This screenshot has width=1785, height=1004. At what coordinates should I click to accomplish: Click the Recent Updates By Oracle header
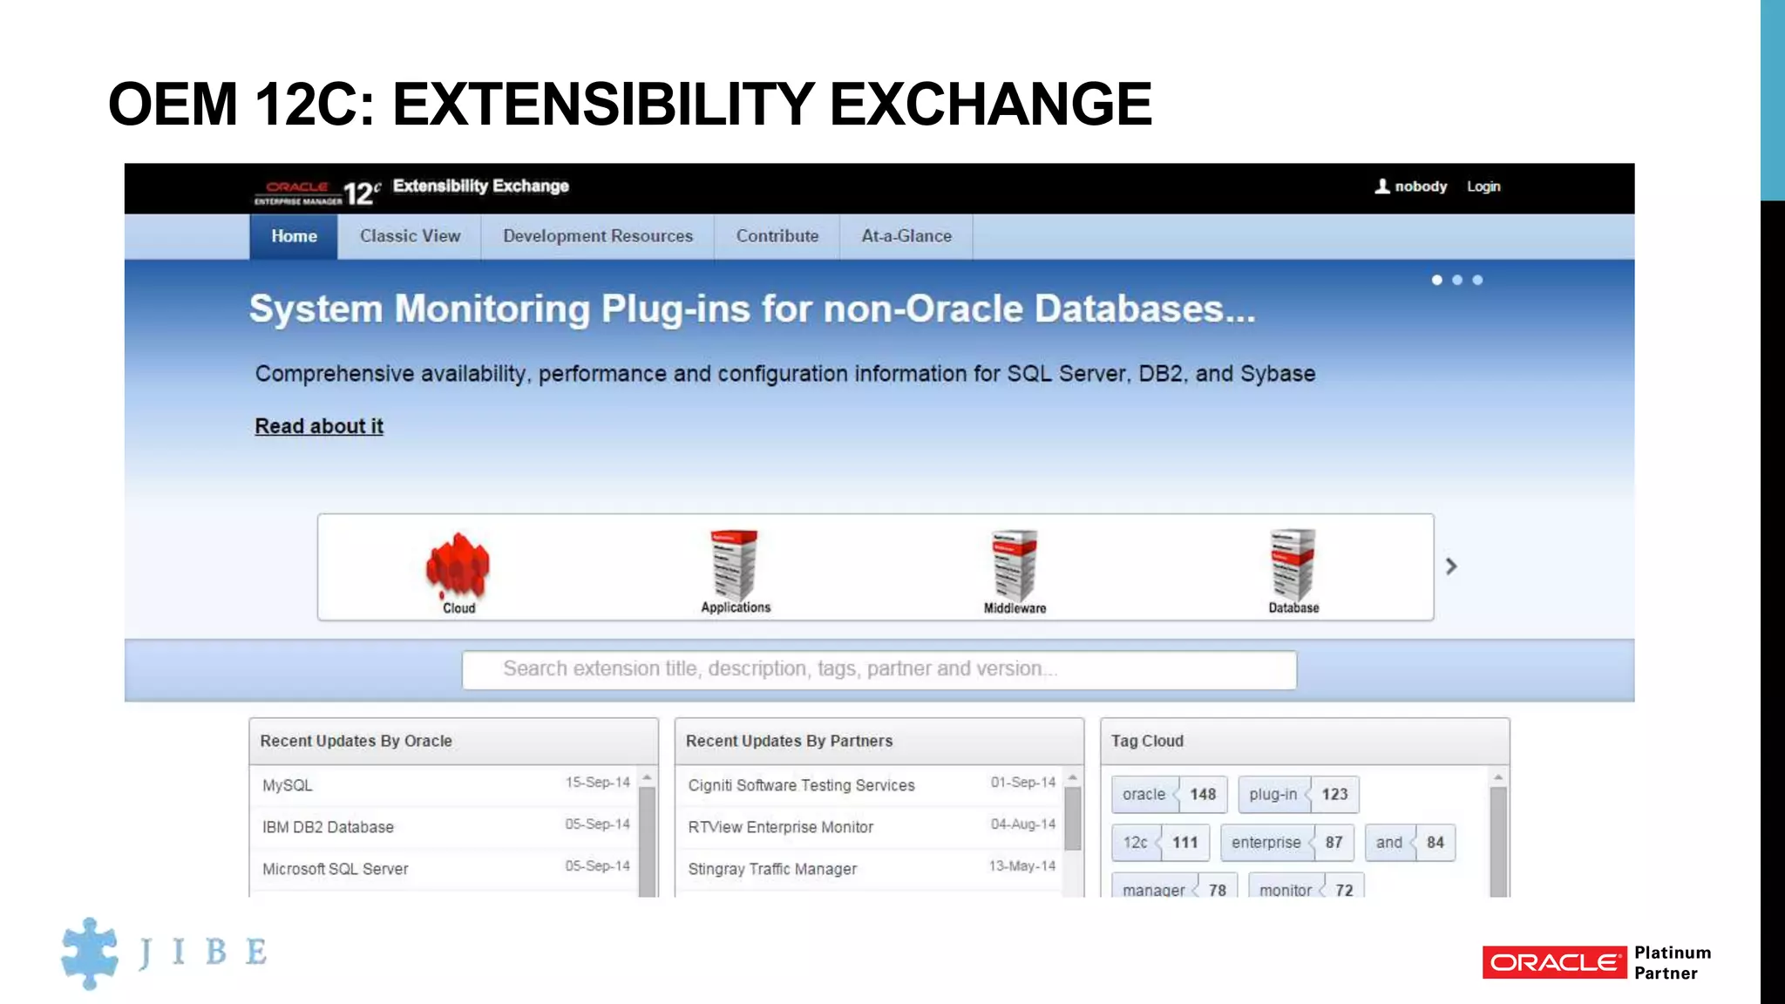point(453,742)
